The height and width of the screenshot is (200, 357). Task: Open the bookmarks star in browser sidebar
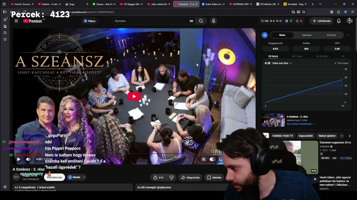click(x=5, y=39)
